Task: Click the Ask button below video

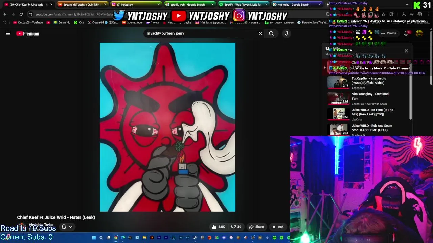Action: click(x=278, y=227)
